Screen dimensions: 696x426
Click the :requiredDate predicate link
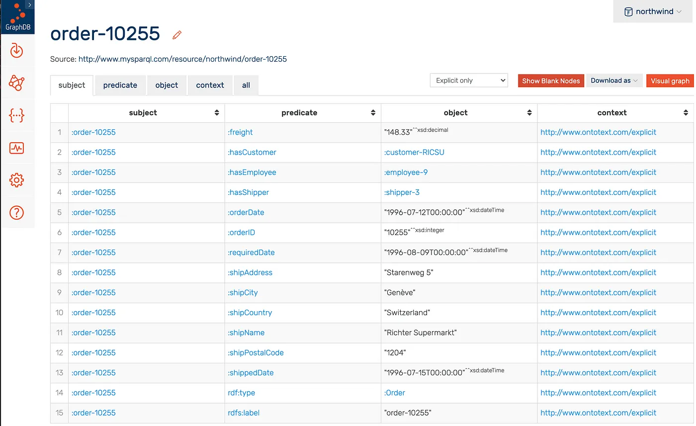tap(251, 253)
